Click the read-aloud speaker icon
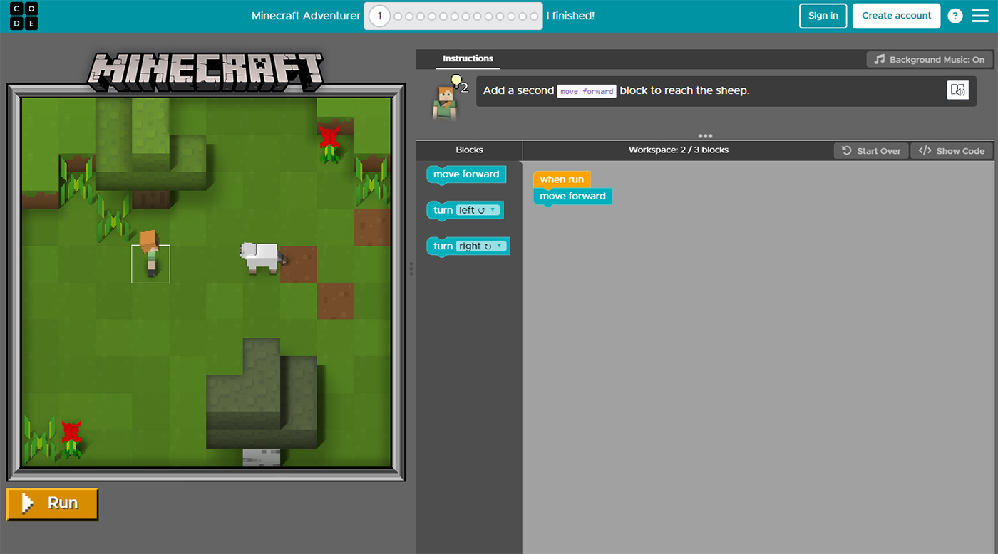This screenshot has width=998, height=554. tap(957, 90)
